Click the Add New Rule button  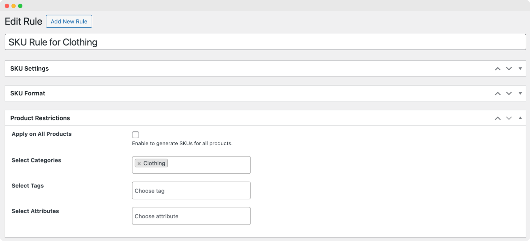(x=69, y=21)
